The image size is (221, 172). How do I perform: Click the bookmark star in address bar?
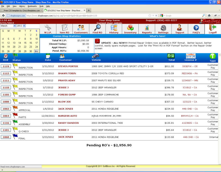150,15
